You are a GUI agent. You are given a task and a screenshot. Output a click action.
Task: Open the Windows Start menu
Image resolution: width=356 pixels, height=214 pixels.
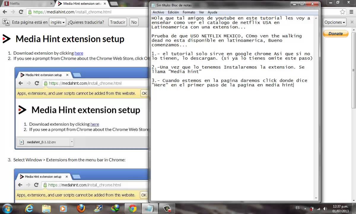pos(7,208)
